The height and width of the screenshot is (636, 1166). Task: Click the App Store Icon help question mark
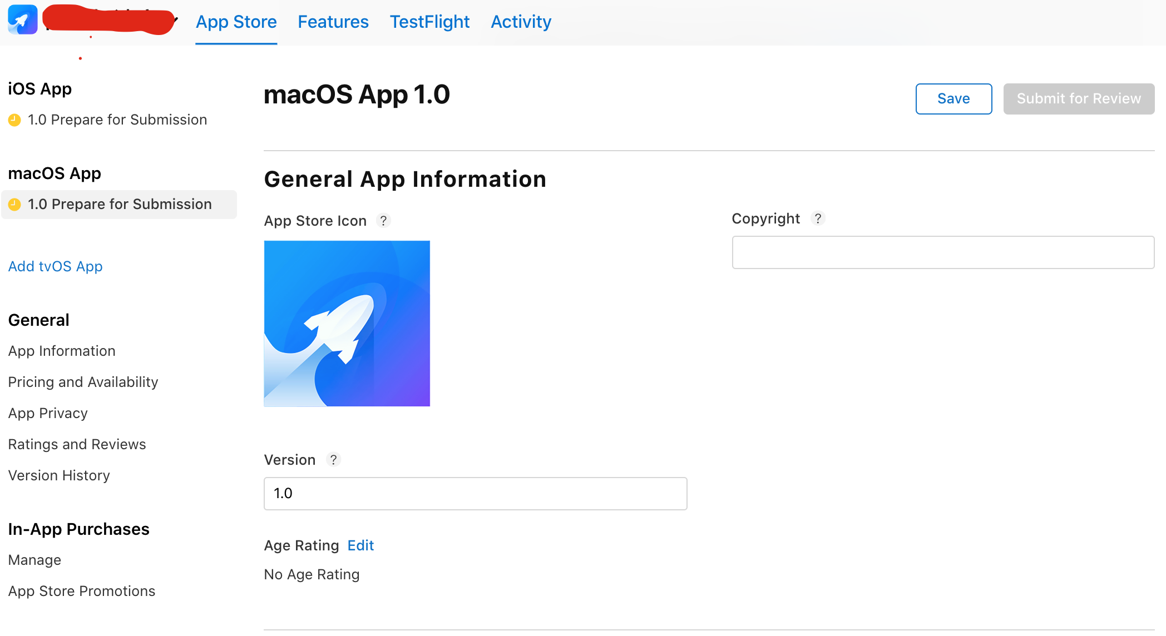[x=383, y=221]
